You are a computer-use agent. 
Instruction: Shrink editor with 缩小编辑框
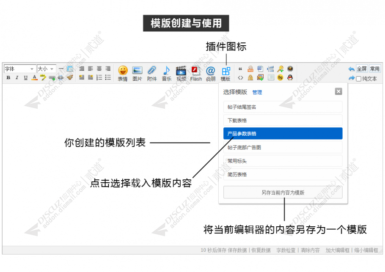tap(366, 250)
